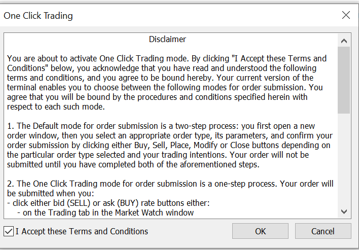Uncheck the I Accept these Terms checkbox
Viewport: 359px width, 250px height.
pos(9,232)
